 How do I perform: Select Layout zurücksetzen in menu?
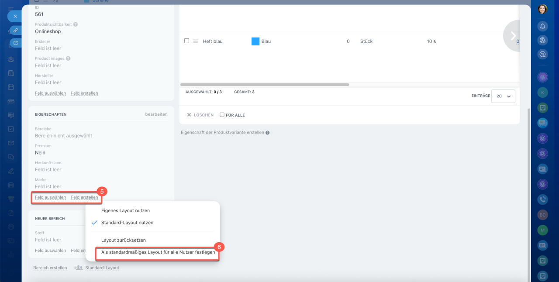tap(123, 240)
